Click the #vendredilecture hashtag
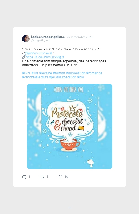Screen dimensions: 139x214 35,77
